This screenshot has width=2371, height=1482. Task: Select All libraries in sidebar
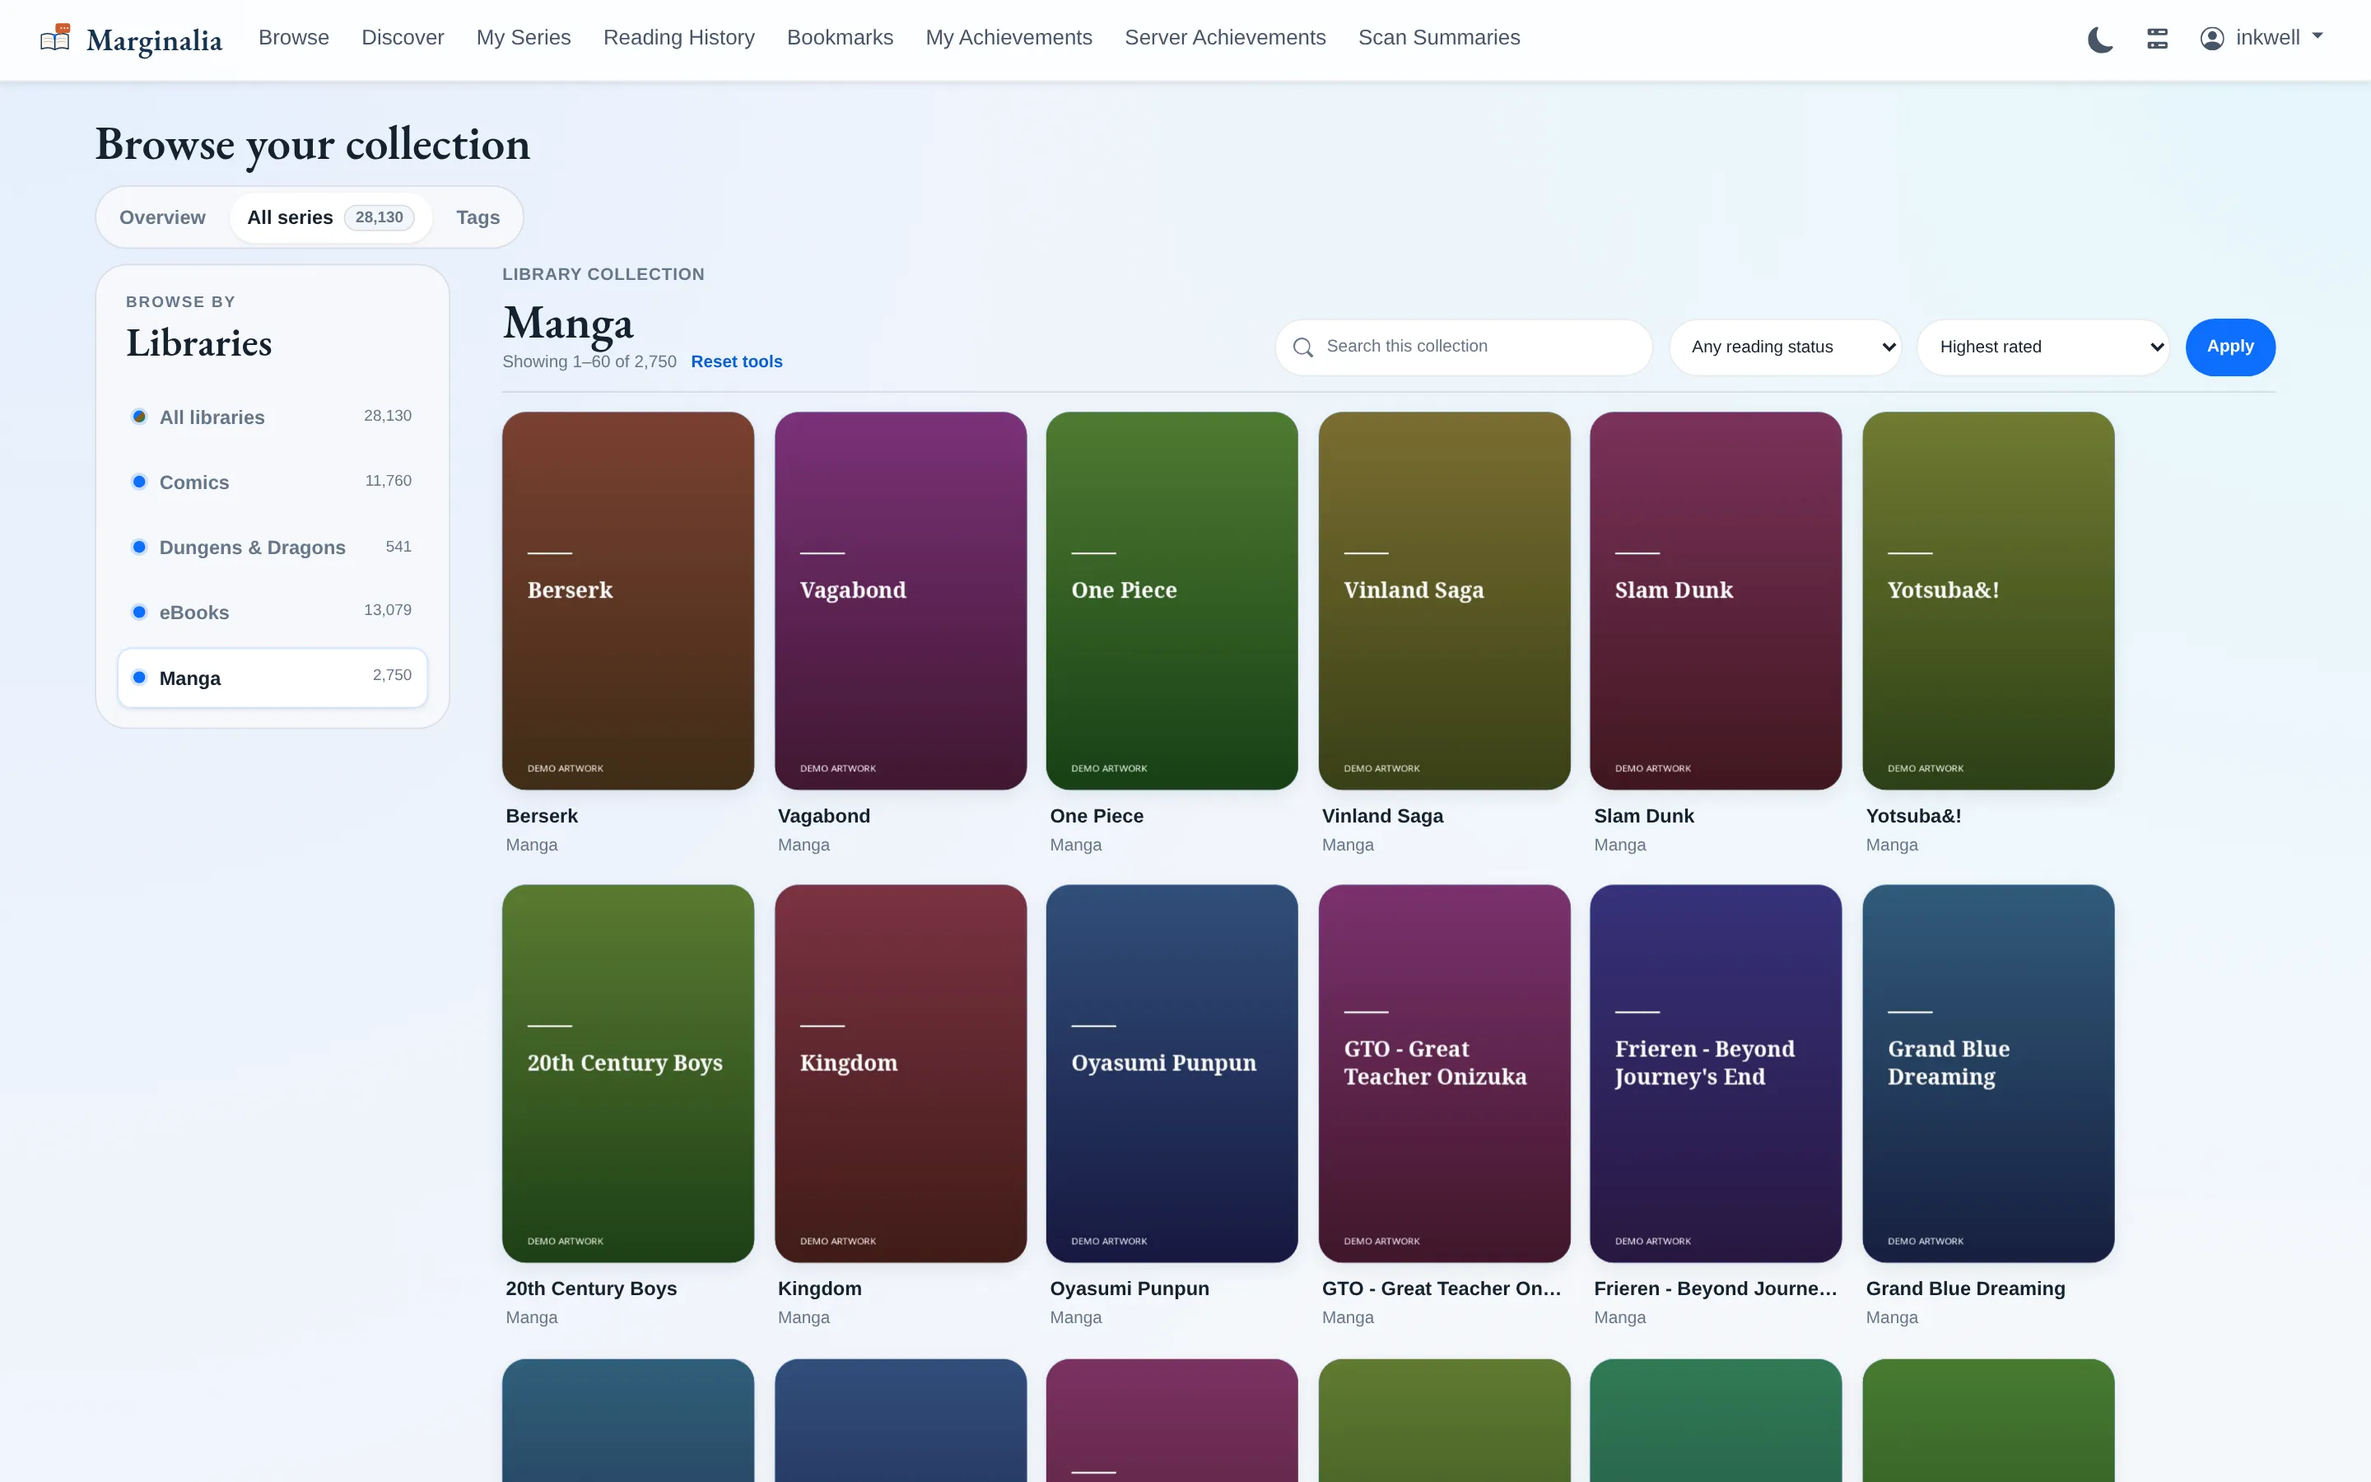click(x=273, y=417)
